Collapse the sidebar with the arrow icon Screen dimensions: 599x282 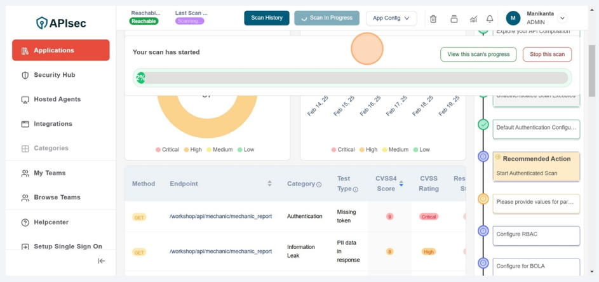pos(101,261)
